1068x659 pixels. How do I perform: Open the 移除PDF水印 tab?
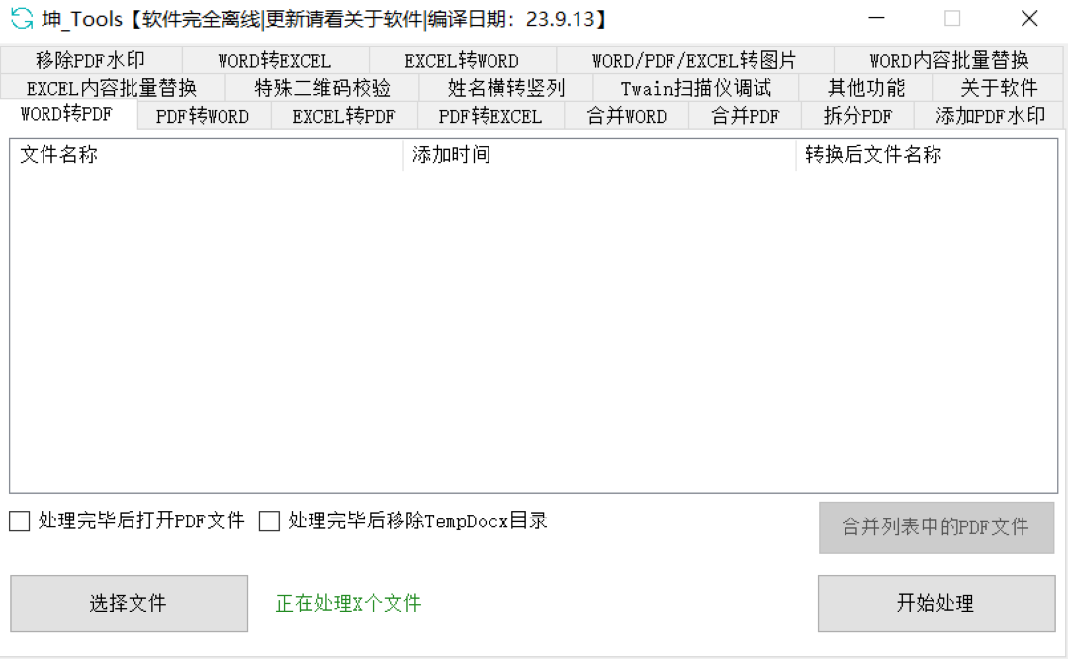[x=91, y=60]
